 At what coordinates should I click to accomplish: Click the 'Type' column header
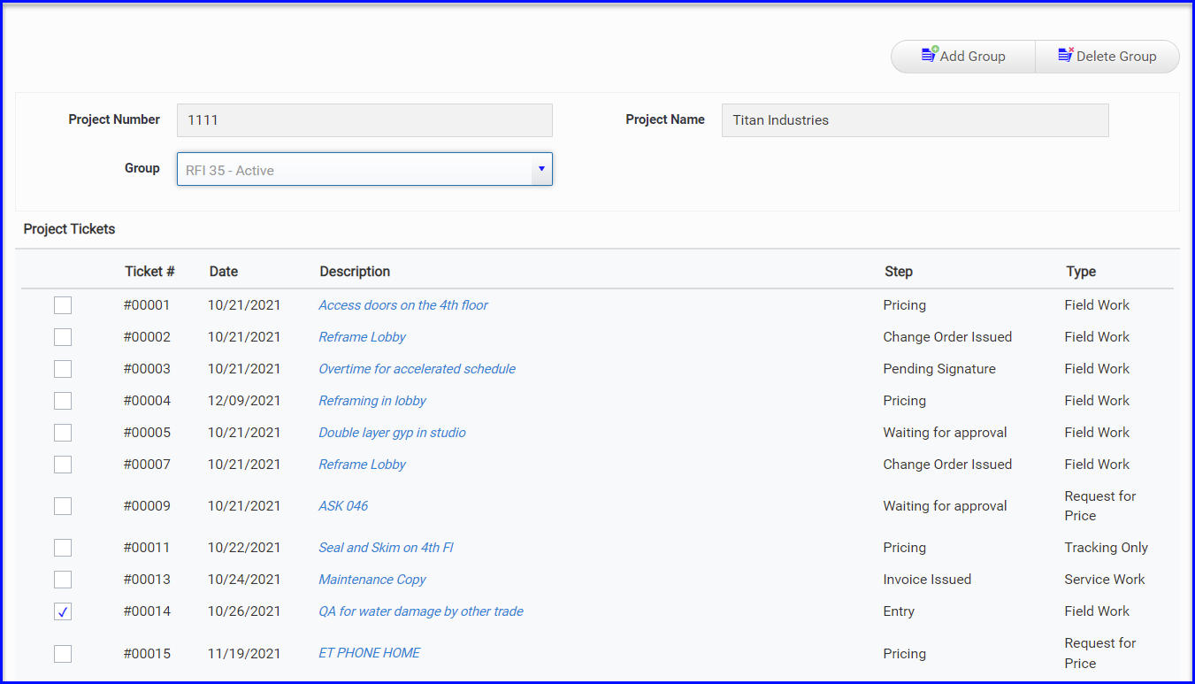(1081, 272)
